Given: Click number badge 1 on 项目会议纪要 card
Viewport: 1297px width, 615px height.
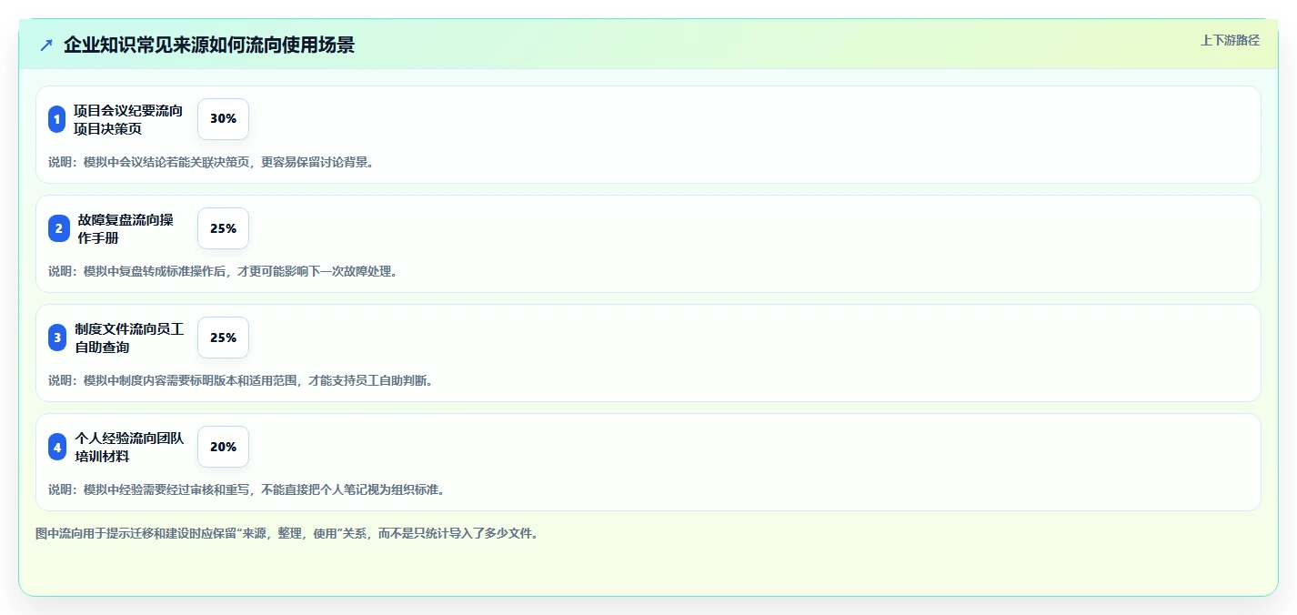Looking at the screenshot, I should [57, 119].
